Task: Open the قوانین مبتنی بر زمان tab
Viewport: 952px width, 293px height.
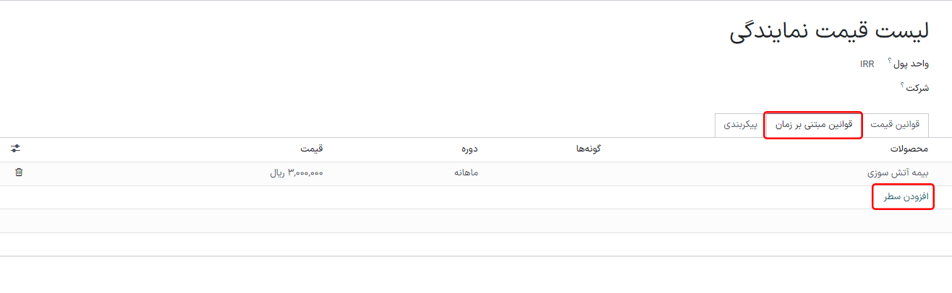Action: point(814,124)
